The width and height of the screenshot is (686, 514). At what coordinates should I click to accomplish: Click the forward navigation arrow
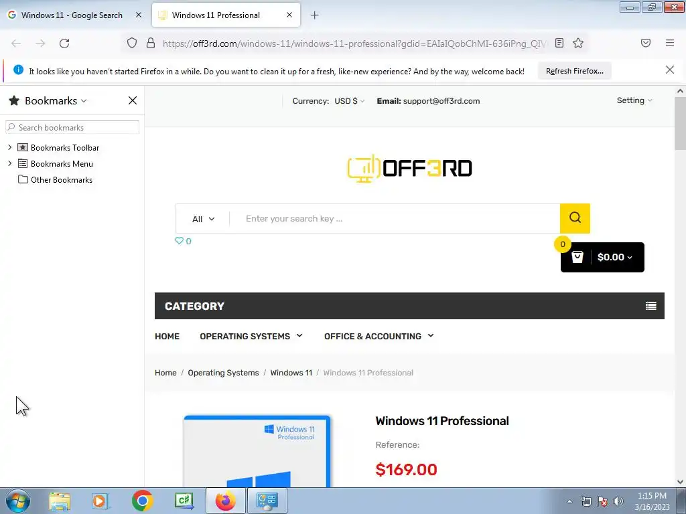(x=40, y=44)
